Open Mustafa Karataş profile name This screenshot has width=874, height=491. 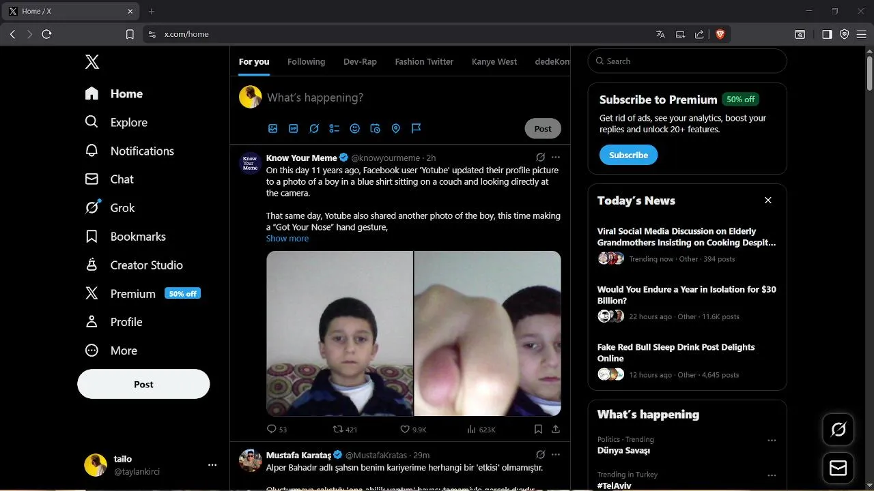[x=298, y=455]
